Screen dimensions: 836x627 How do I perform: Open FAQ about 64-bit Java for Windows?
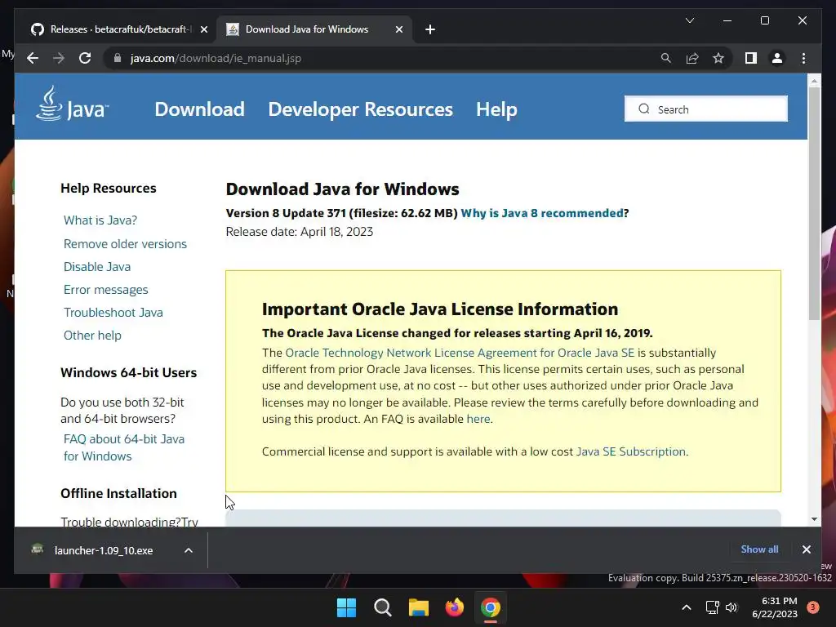[x=124, y=447]
